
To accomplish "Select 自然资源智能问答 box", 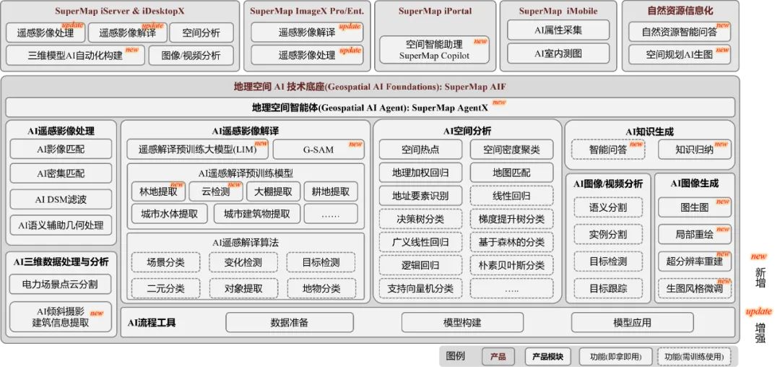I will (x=678, y=32).
